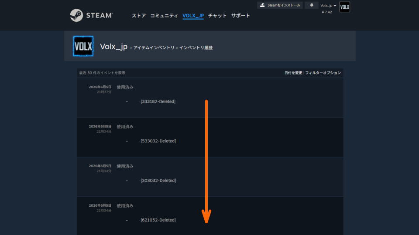Open the サポート page

[240, 16]
